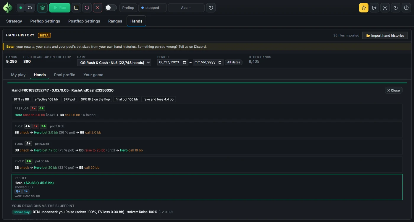414x222 pixels.
Task: Open the Preflop Settings tab
Action: click(x=45, y=21)
